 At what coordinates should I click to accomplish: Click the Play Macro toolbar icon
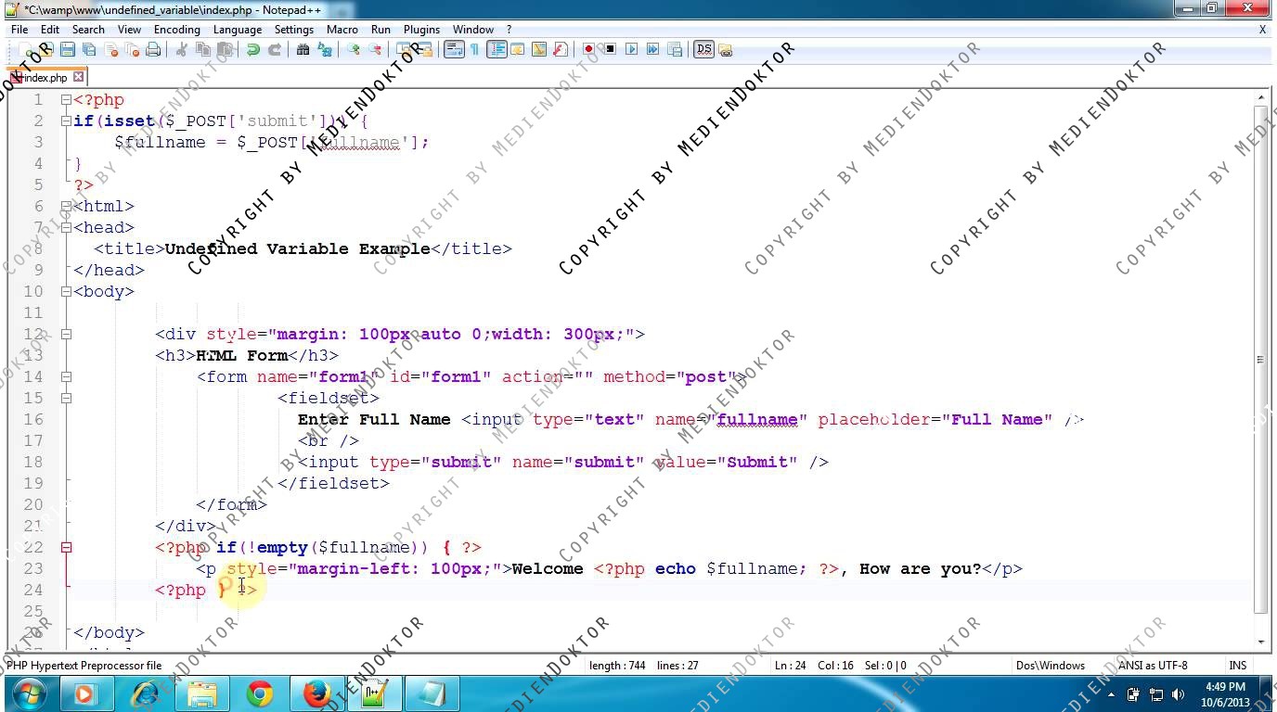631,50
